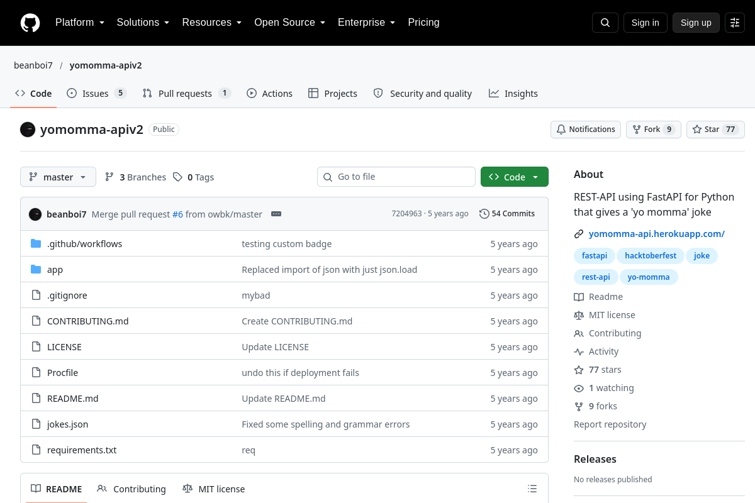Switch to the Pull requests tab
This screenshot has width=755, height=503.
187,93
